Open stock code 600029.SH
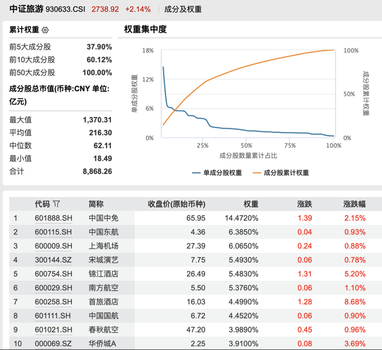 [53, 288]
